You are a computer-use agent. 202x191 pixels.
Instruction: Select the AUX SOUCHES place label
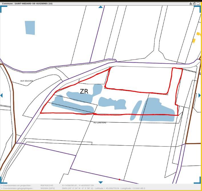tap(27, 81)
